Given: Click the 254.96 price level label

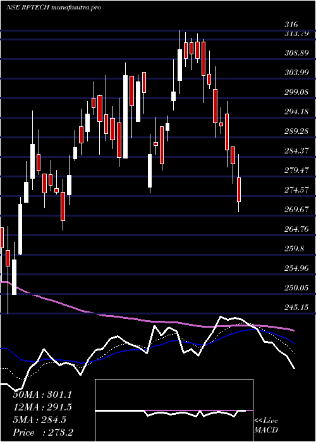Looking at the screenshot, I should [296, 268].
